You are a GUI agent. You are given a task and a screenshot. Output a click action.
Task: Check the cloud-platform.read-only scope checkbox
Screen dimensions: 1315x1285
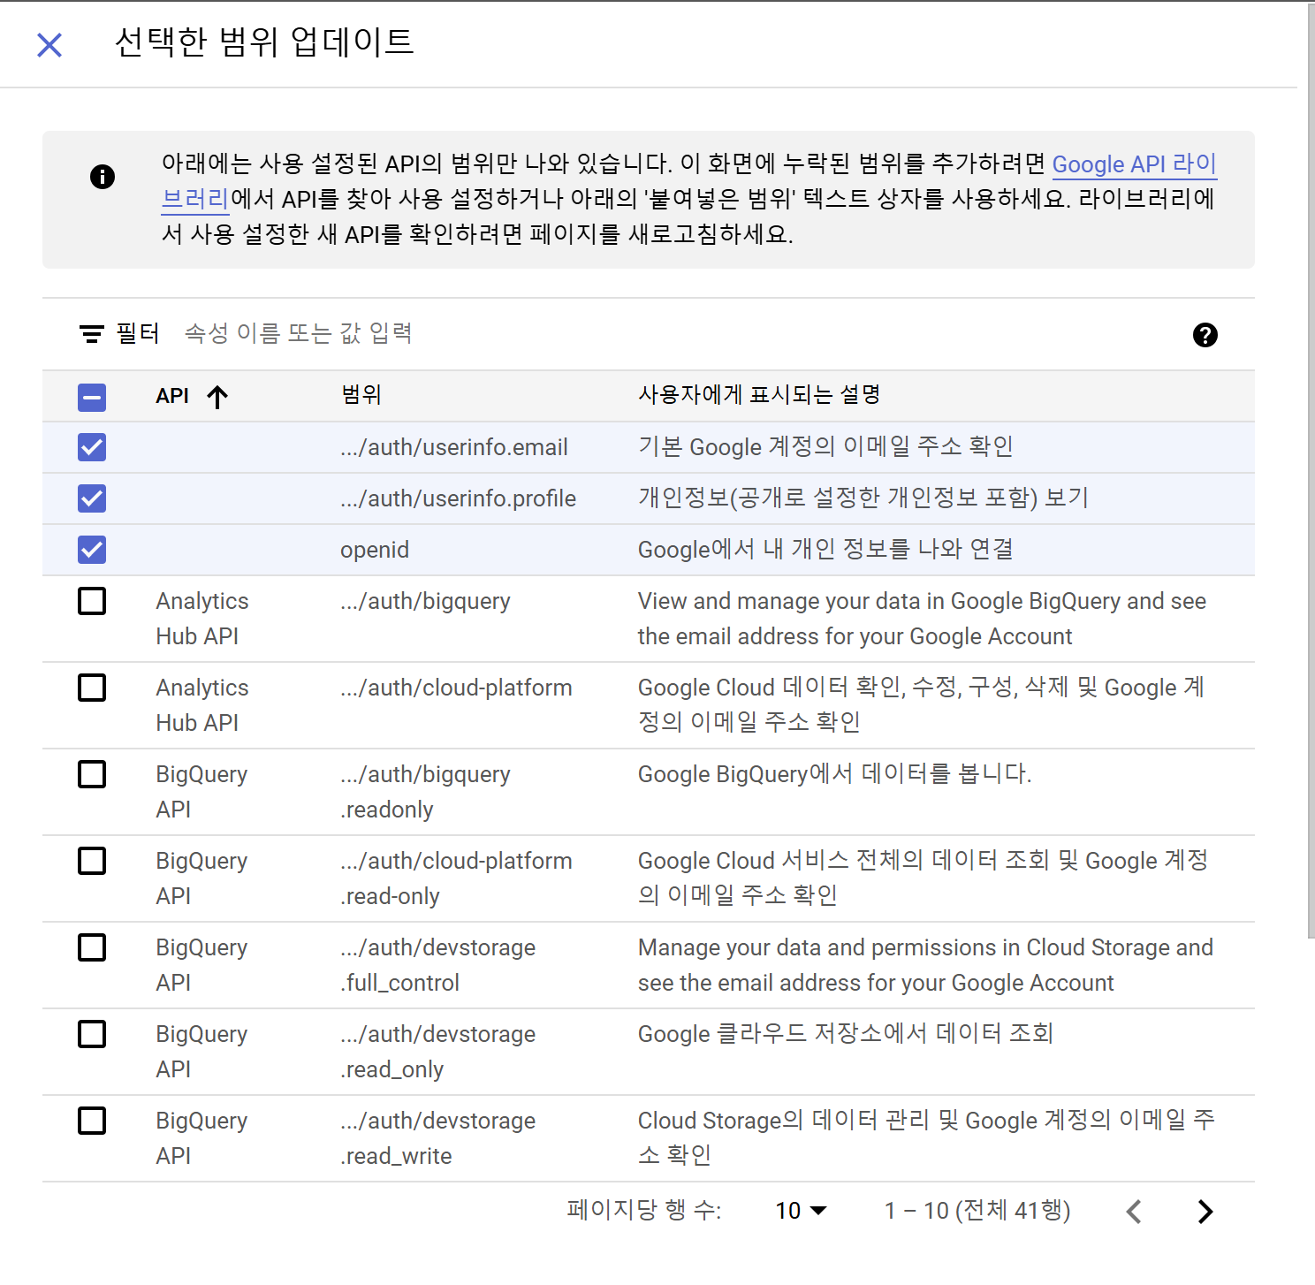[92, 861]
